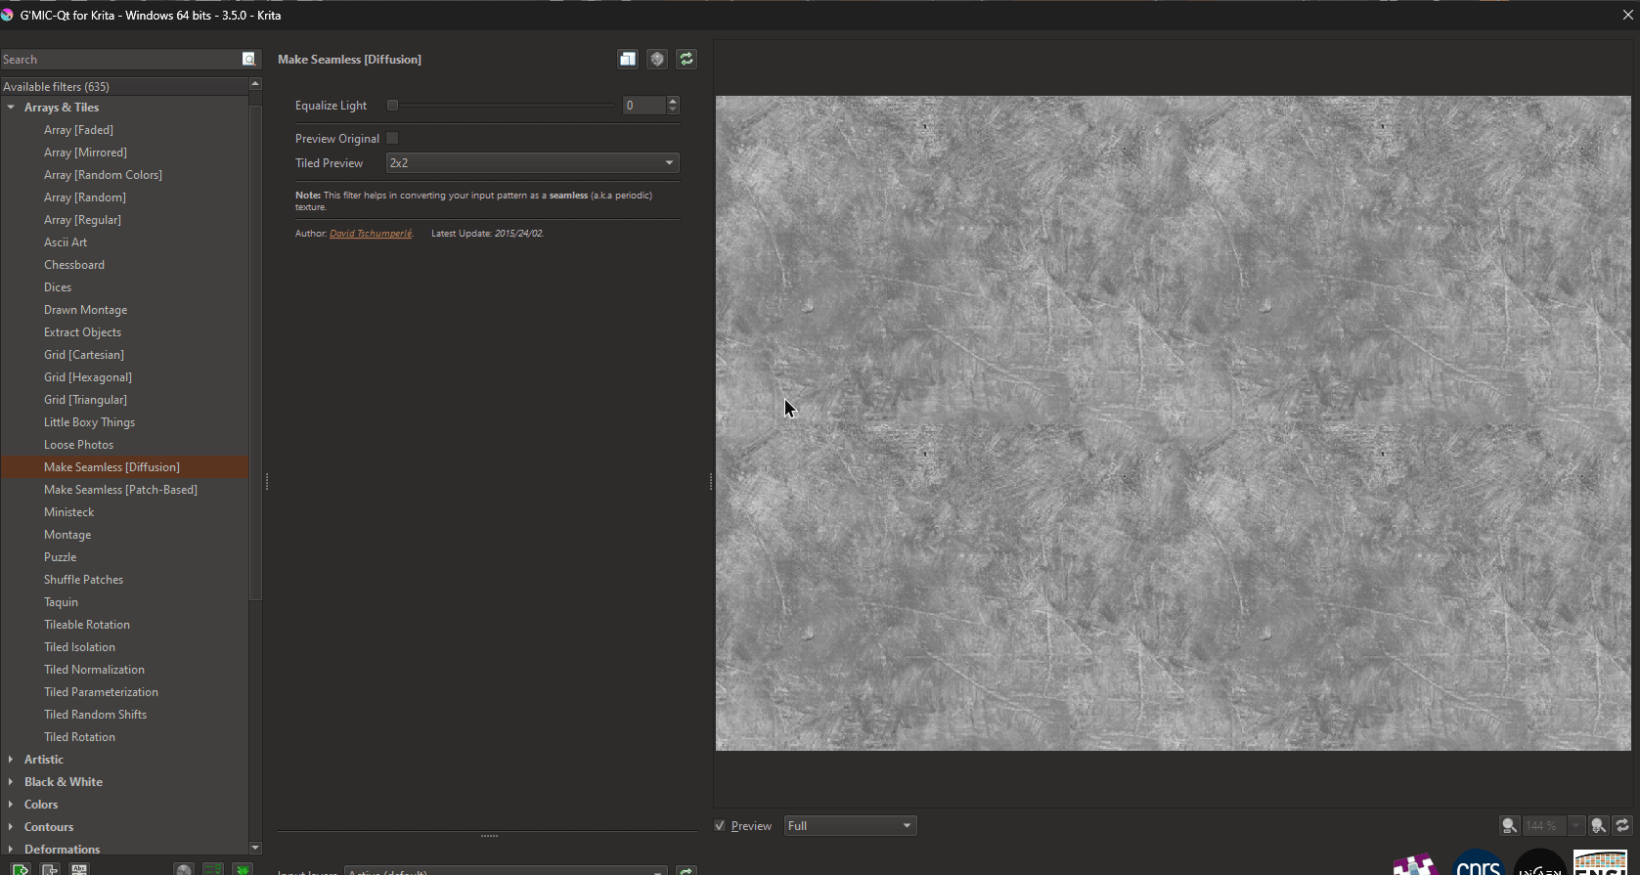This screenshot has width=1640, height=875.
Task: Click the zoom in magnifier icon
Action: [x=1598, y=826]
